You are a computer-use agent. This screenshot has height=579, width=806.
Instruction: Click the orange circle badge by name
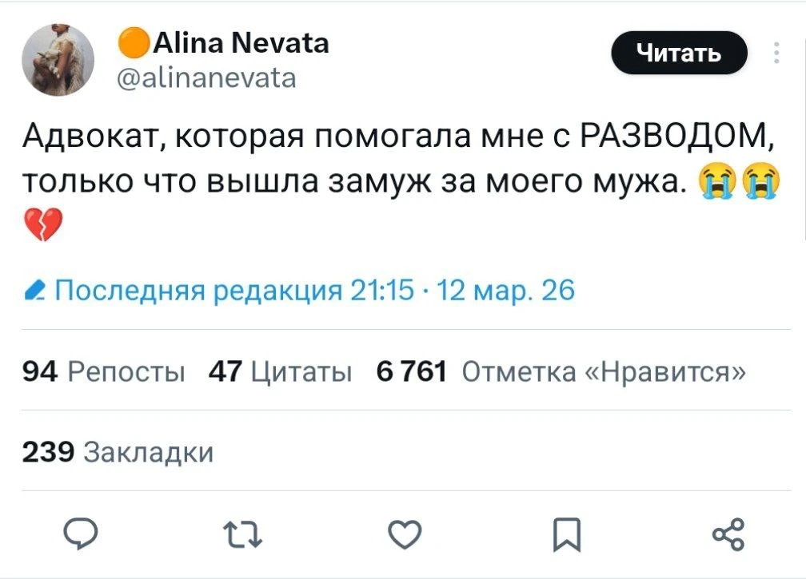[131, 42]
